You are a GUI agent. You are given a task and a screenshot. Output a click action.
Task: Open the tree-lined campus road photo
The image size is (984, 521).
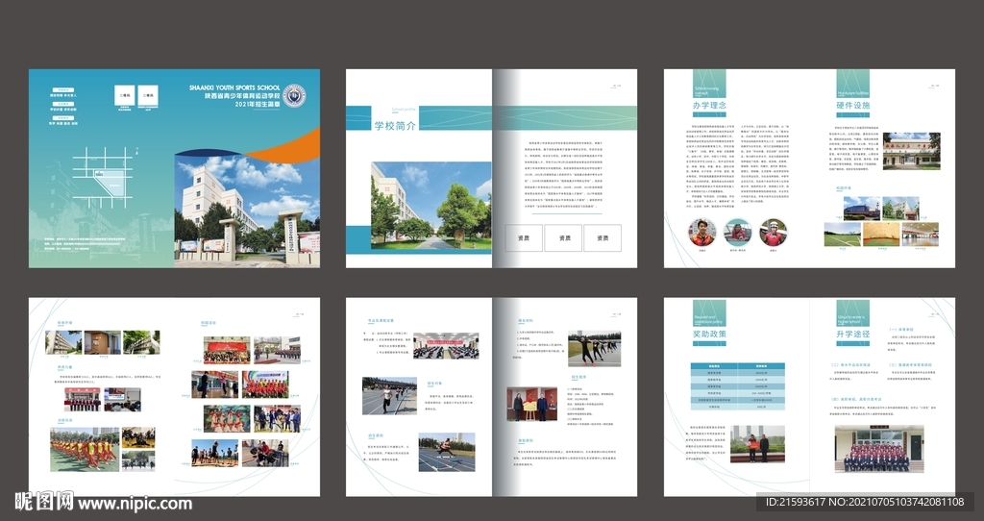pos(431,205)
